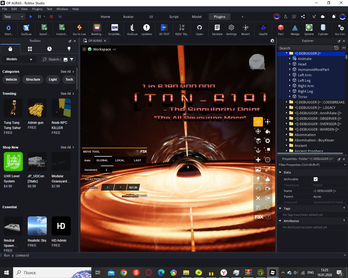This screenshot has width=348, height=278.
Task: Open the Test mode dropdown
Action: click(x=14, y=17)
